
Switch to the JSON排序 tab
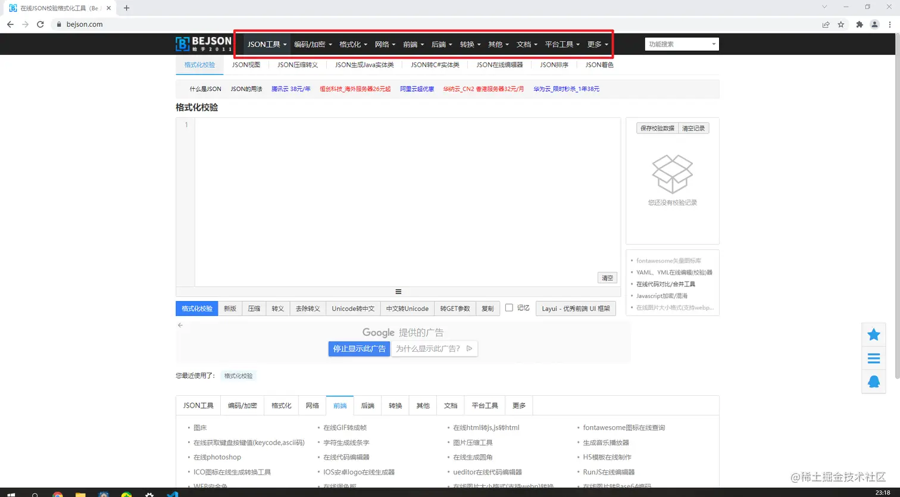pyautogui.click(x=554, y=65)
